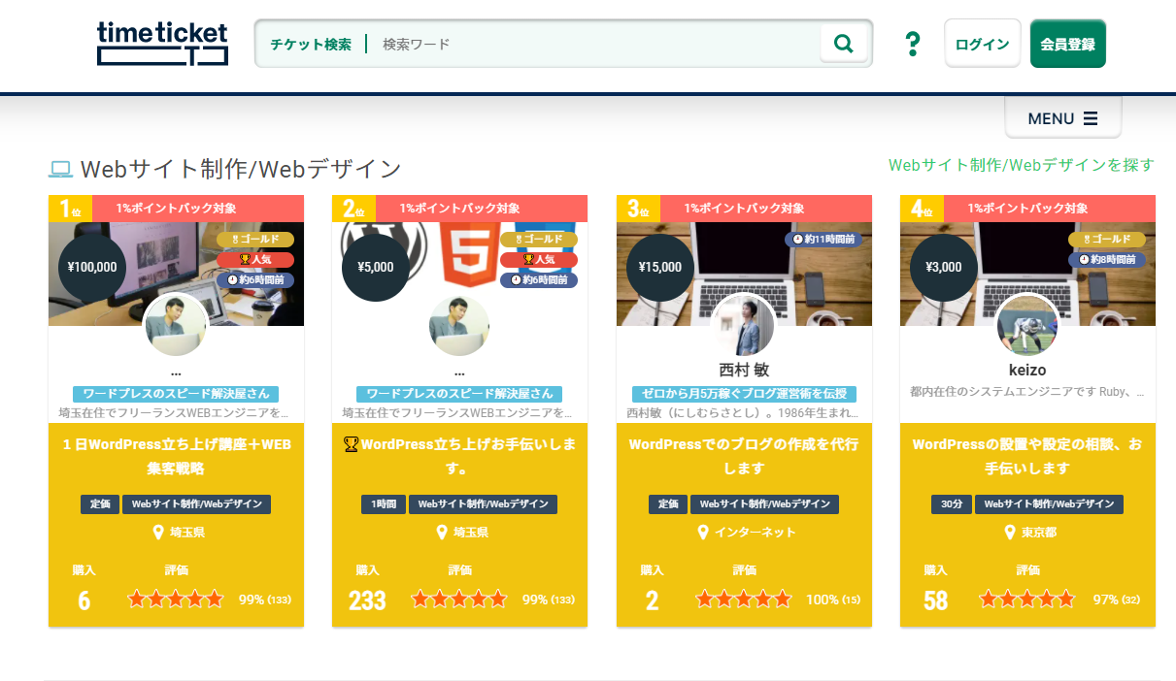Click the seller name keizo

tap(1027, 370)
